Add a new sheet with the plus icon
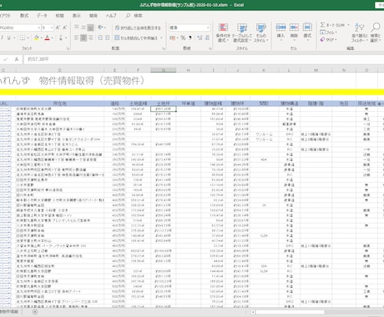The height and width of the screenshot is (317, 384). tap(35, 312)
